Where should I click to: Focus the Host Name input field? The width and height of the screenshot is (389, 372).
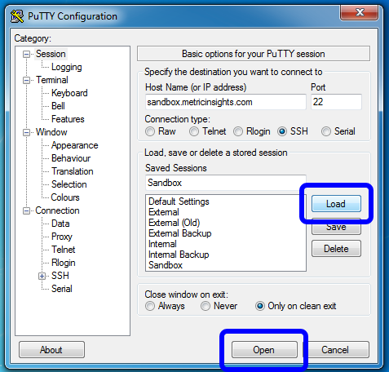coord(226,102)
